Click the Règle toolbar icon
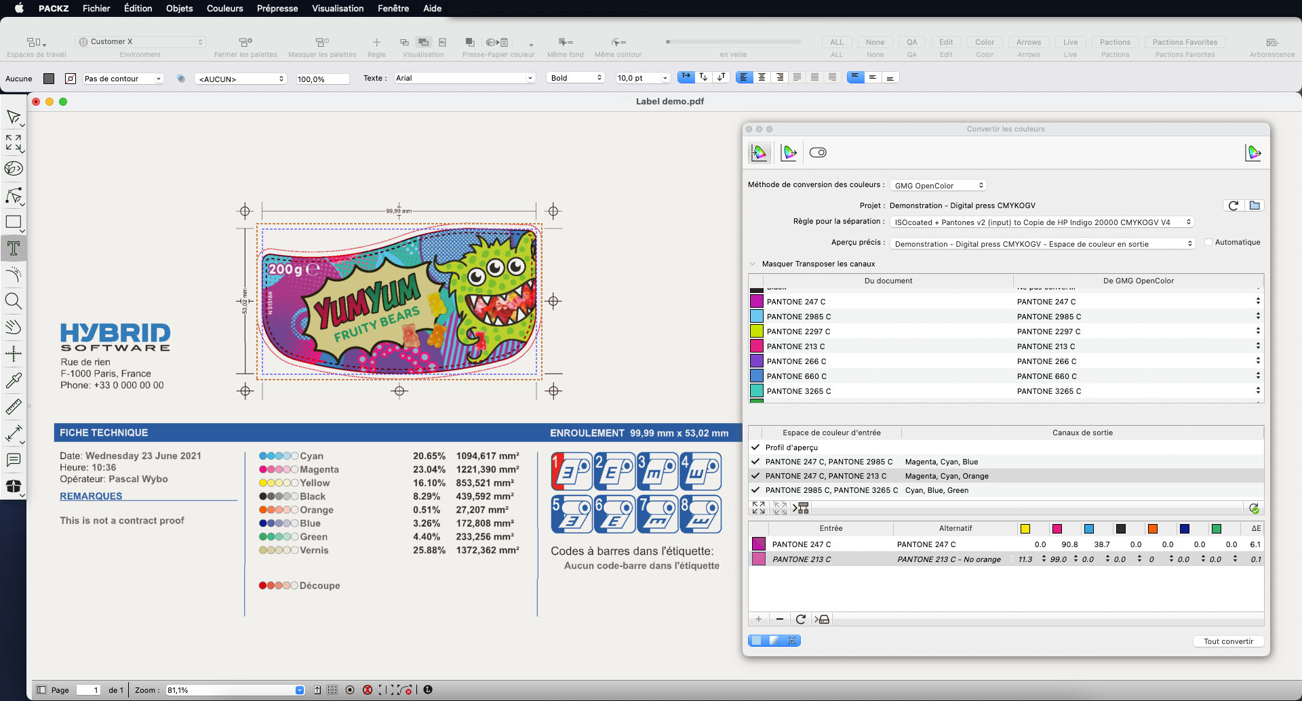Screen dimensions: 1302x701 [x=376, y=42]
